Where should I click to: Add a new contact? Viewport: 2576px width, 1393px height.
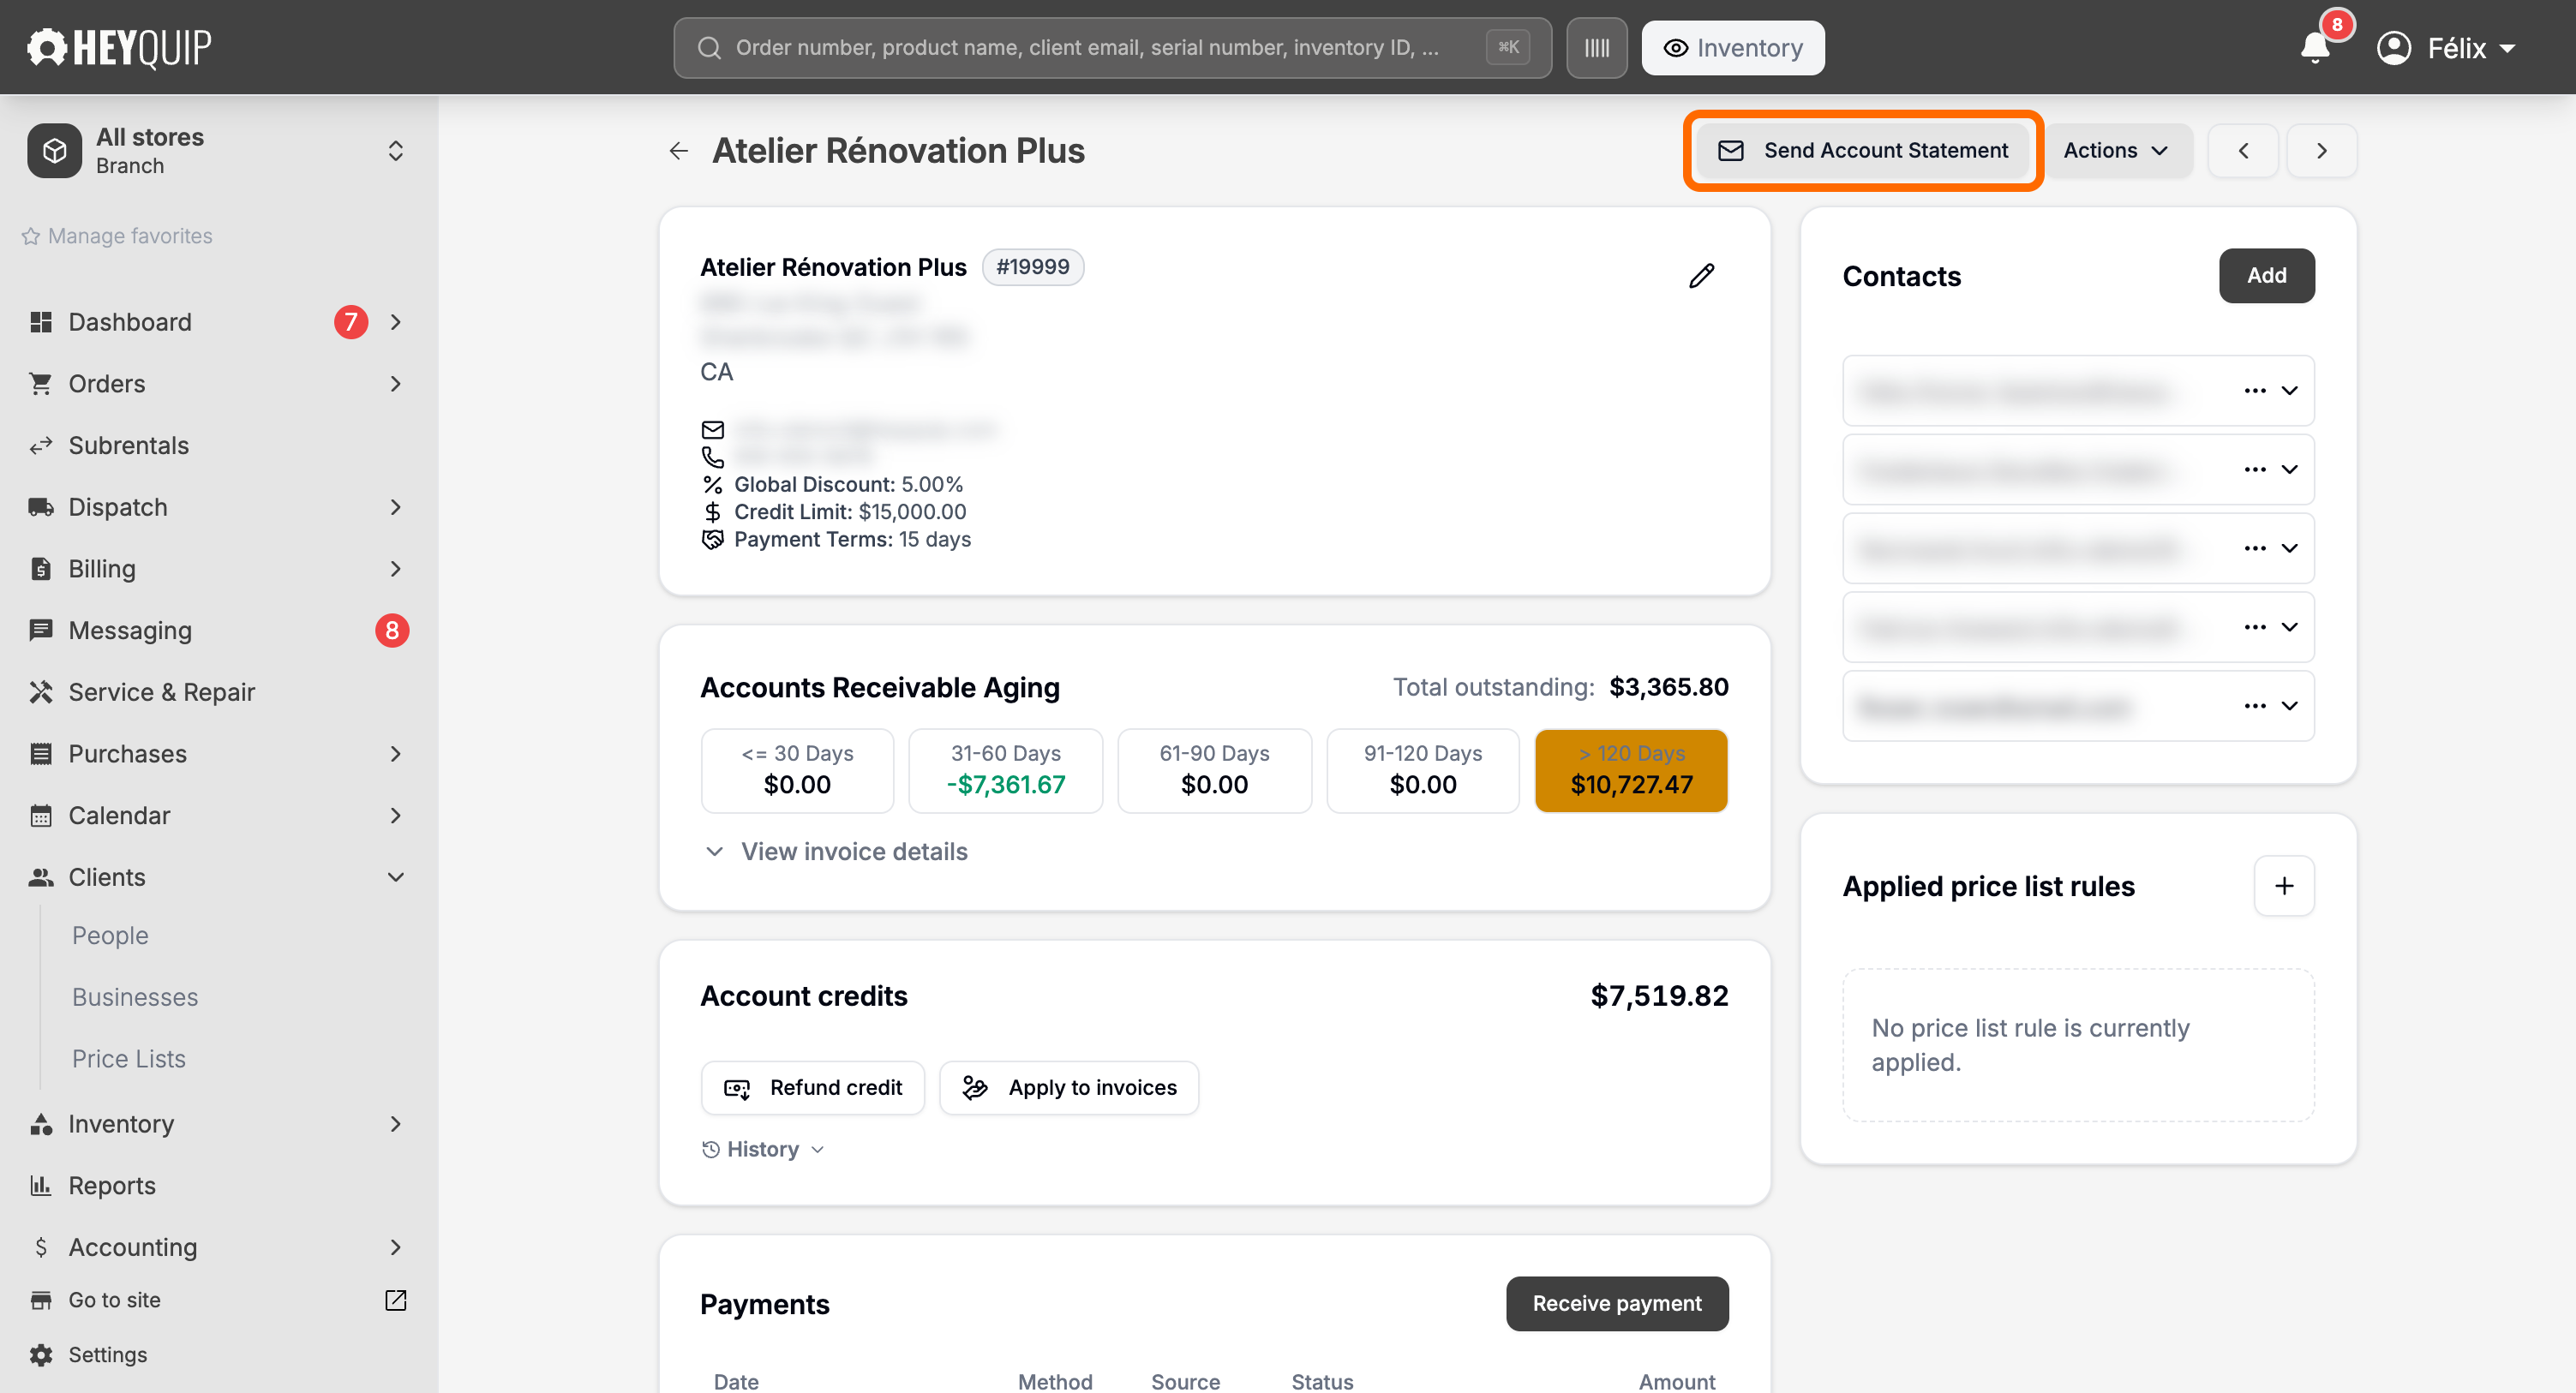tap(2266, 275)
